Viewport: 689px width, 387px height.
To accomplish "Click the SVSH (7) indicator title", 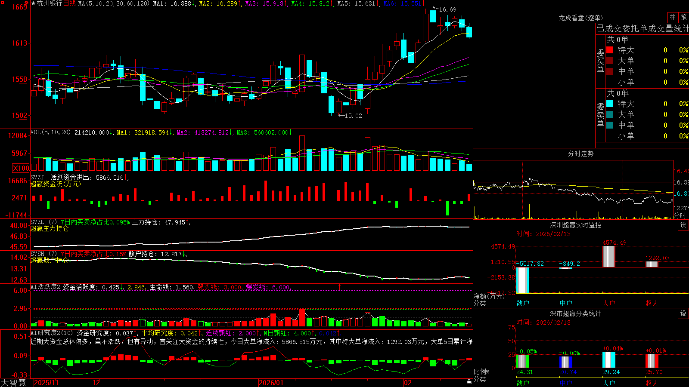I will (43, 254).
